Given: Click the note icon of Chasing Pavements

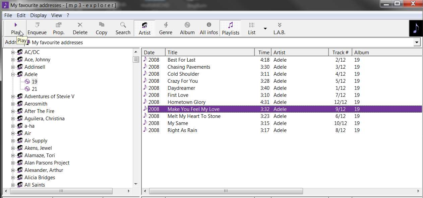Looking at the screenshot, I should coord(145,66).
